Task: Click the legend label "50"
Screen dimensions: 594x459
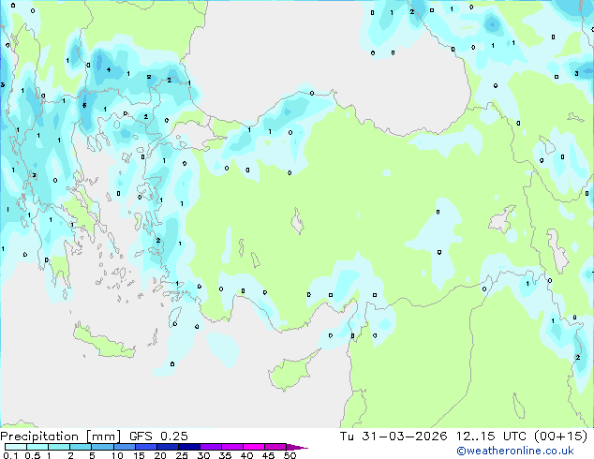Action: pos(290,455)
